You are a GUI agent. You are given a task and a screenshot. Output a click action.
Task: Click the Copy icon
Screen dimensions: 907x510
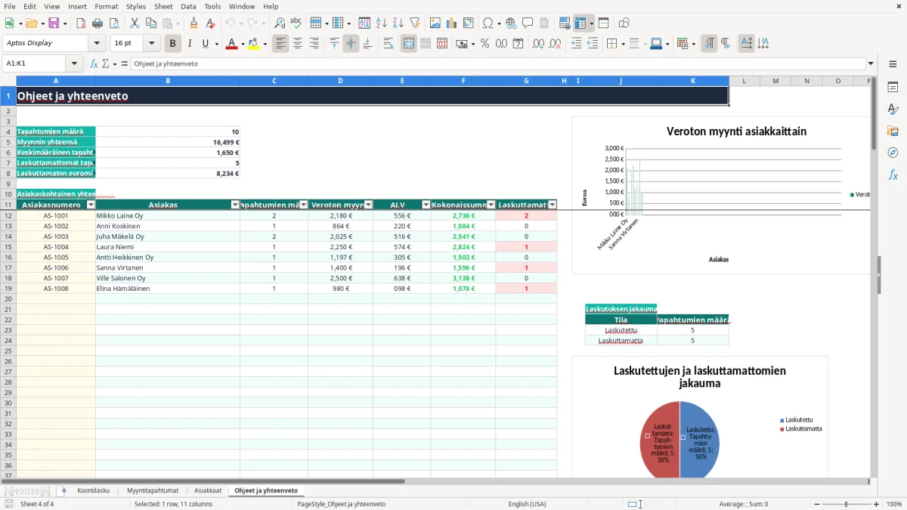(150, 23)
